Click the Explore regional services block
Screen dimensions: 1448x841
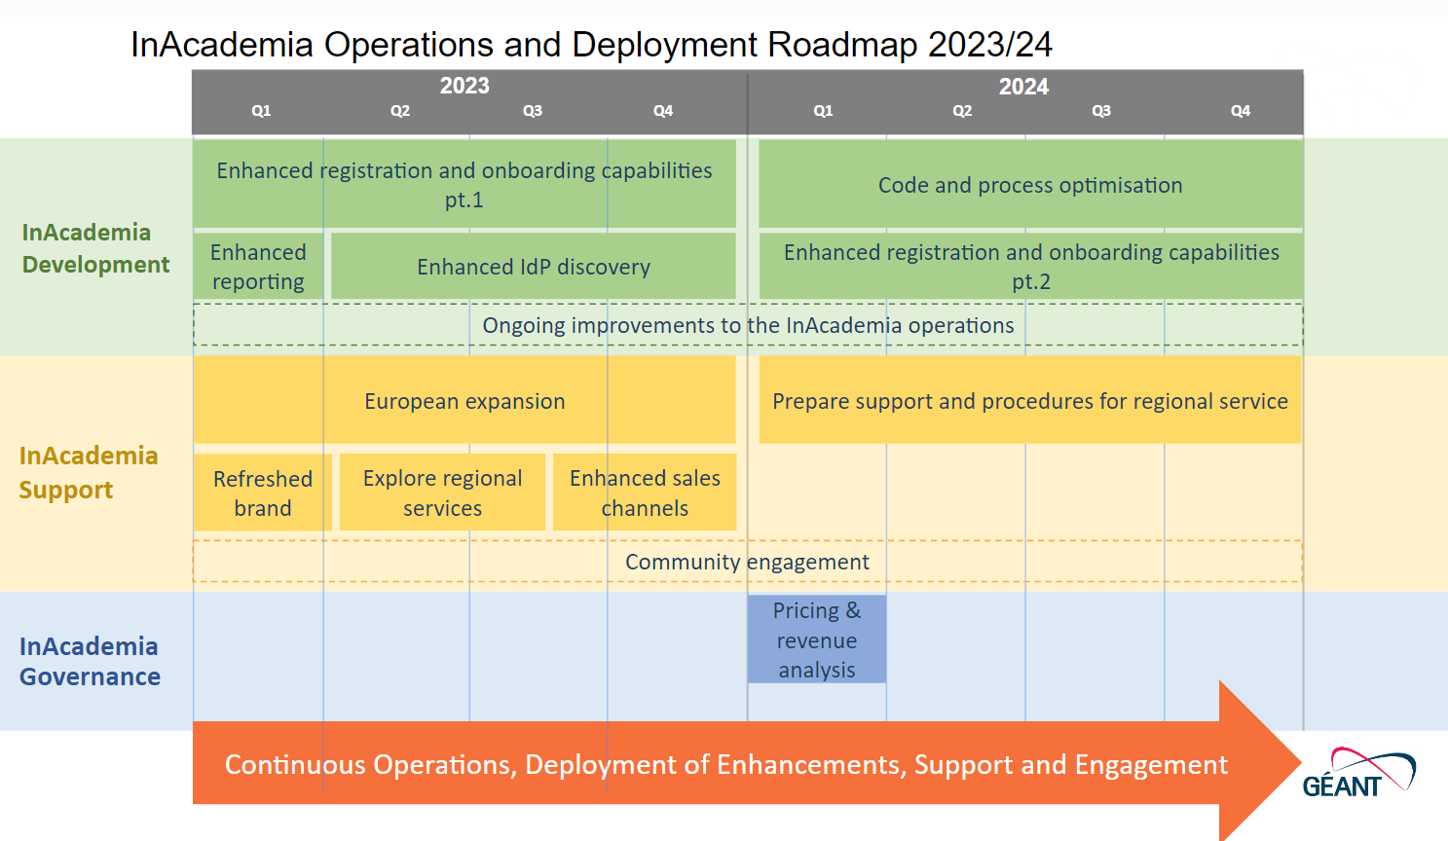tap(442, 493)
